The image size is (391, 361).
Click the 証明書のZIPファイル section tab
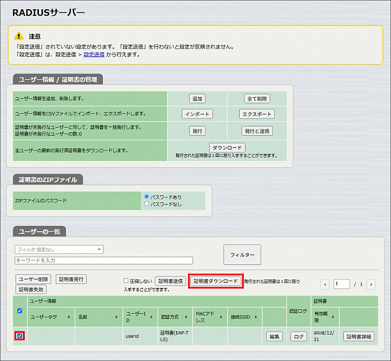[48, 180]
